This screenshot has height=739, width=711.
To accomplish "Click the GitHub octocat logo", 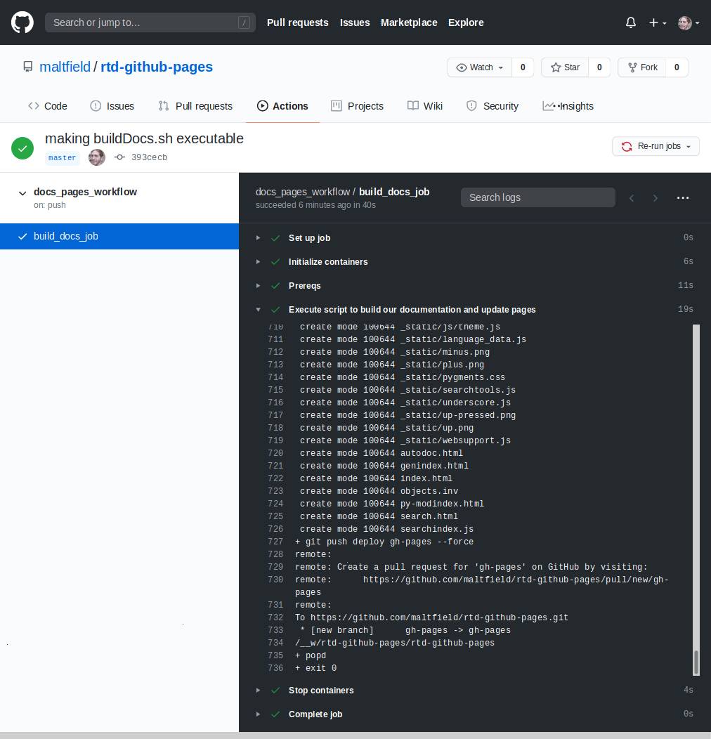I will click(x=22, y=22).
